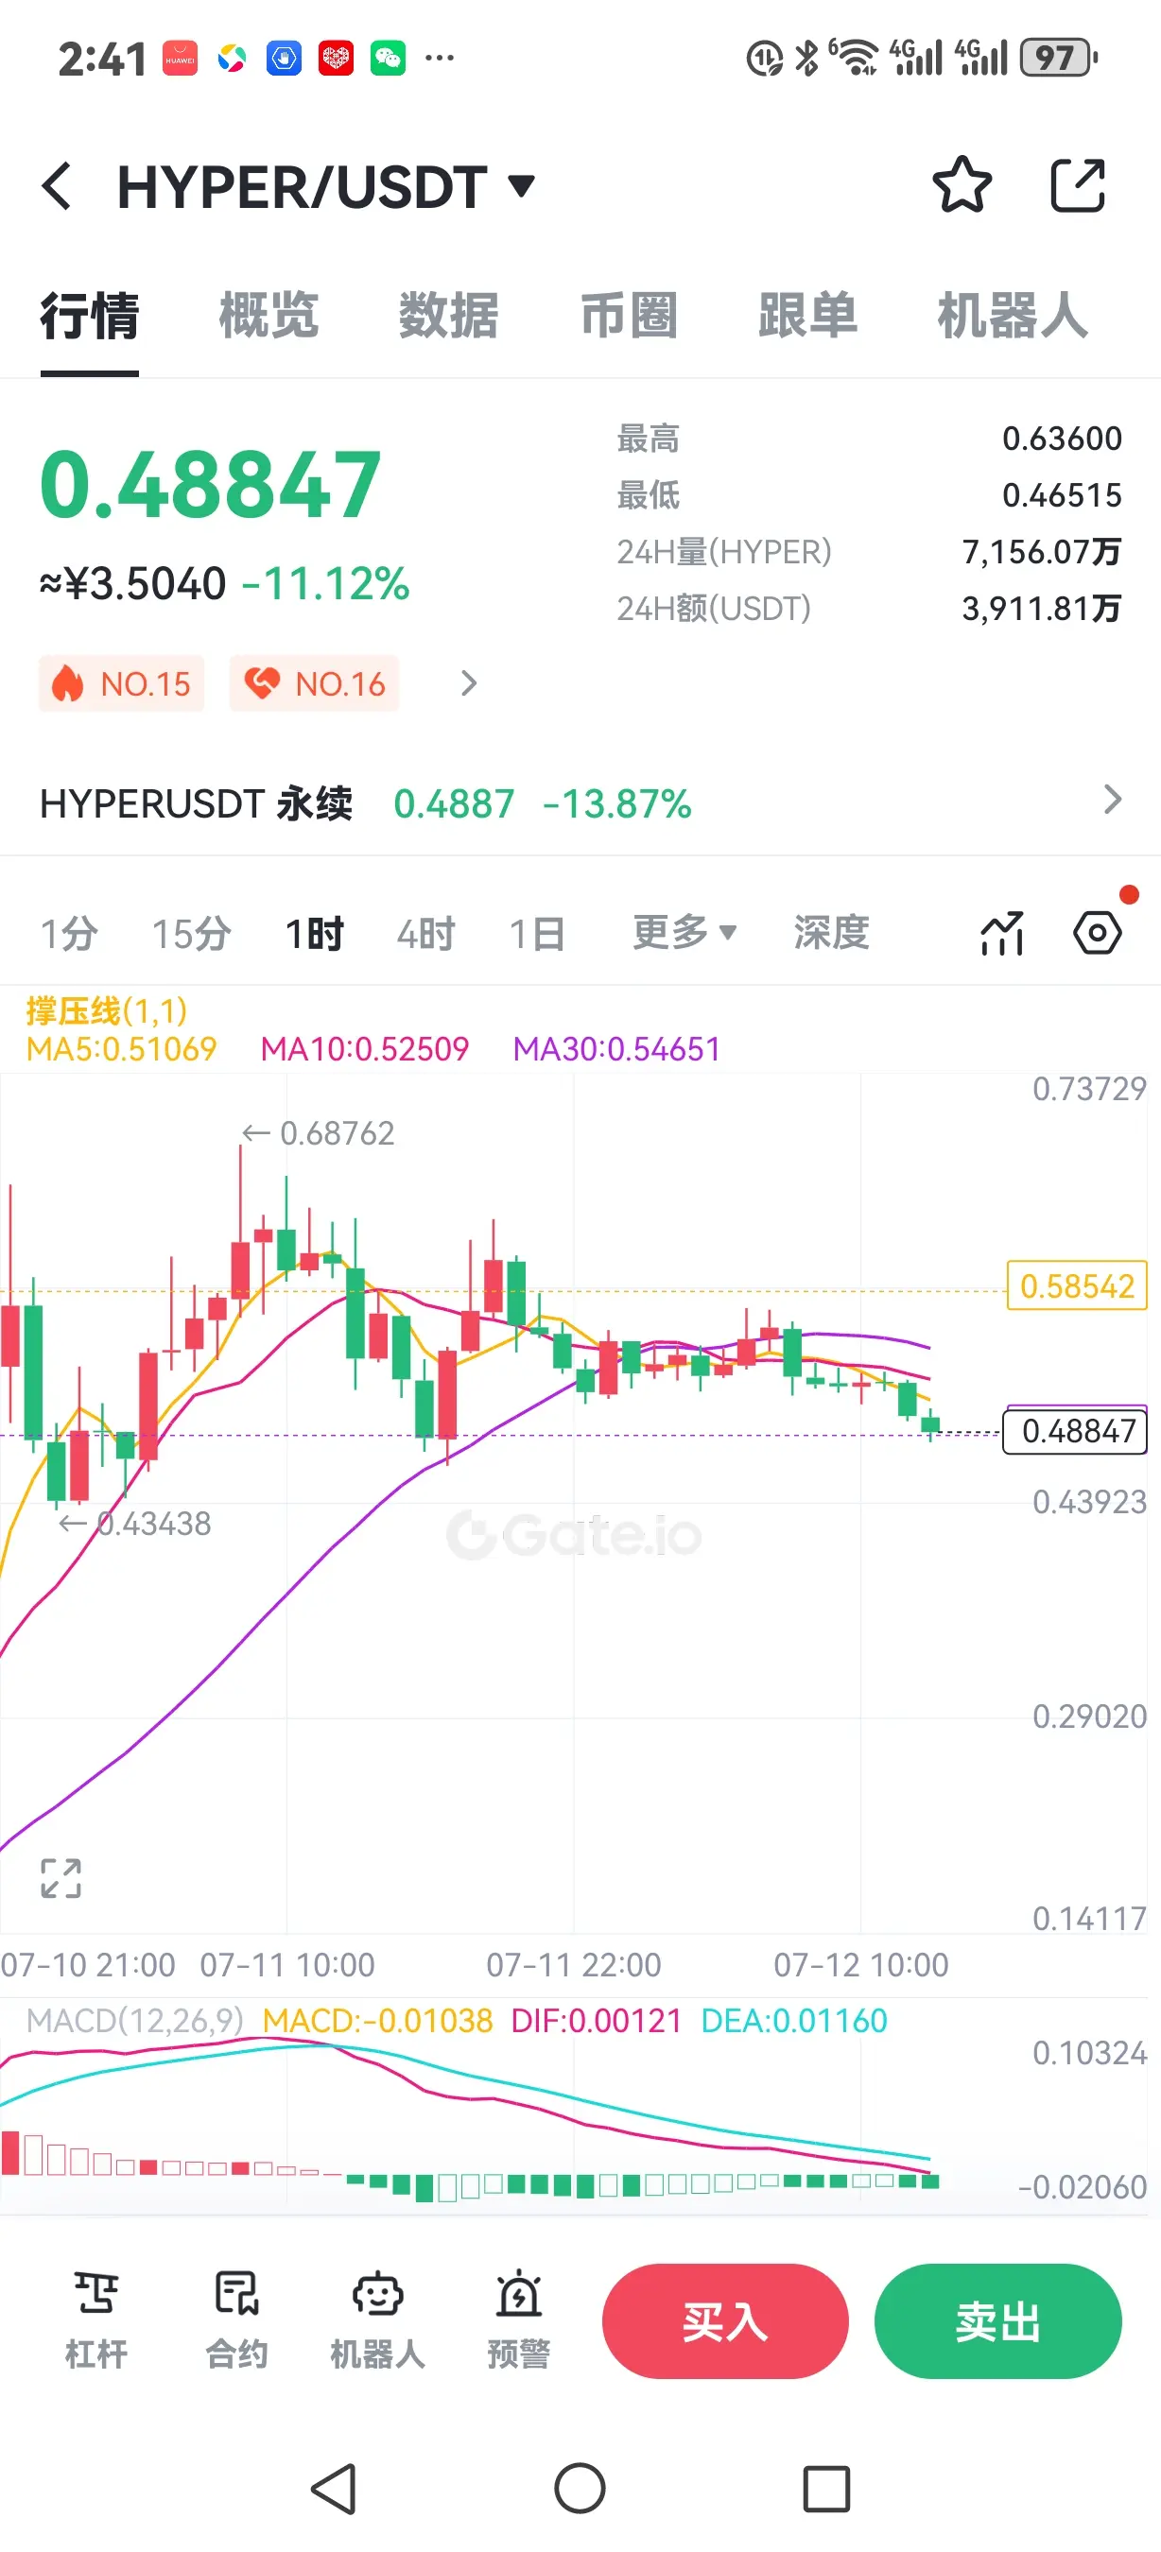1161x2552 pixels.
Task: Tap the 24H额 3,911.81万 value
Action: [1041, 608]
